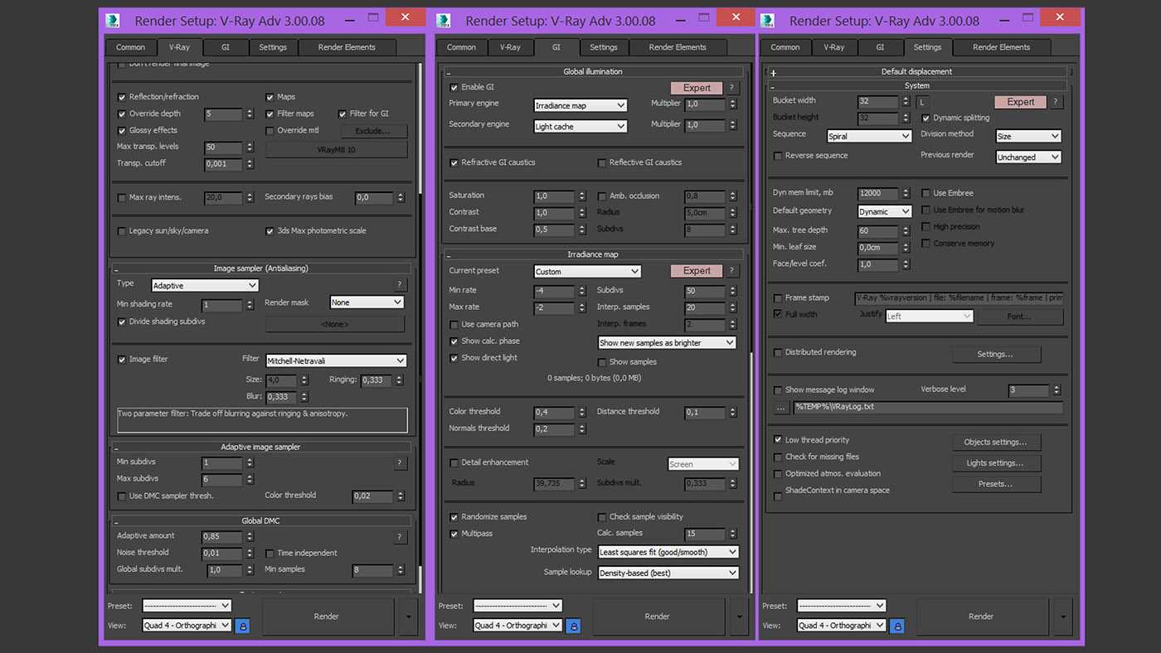Open V-Ray tab in middle window

(510, 47)
